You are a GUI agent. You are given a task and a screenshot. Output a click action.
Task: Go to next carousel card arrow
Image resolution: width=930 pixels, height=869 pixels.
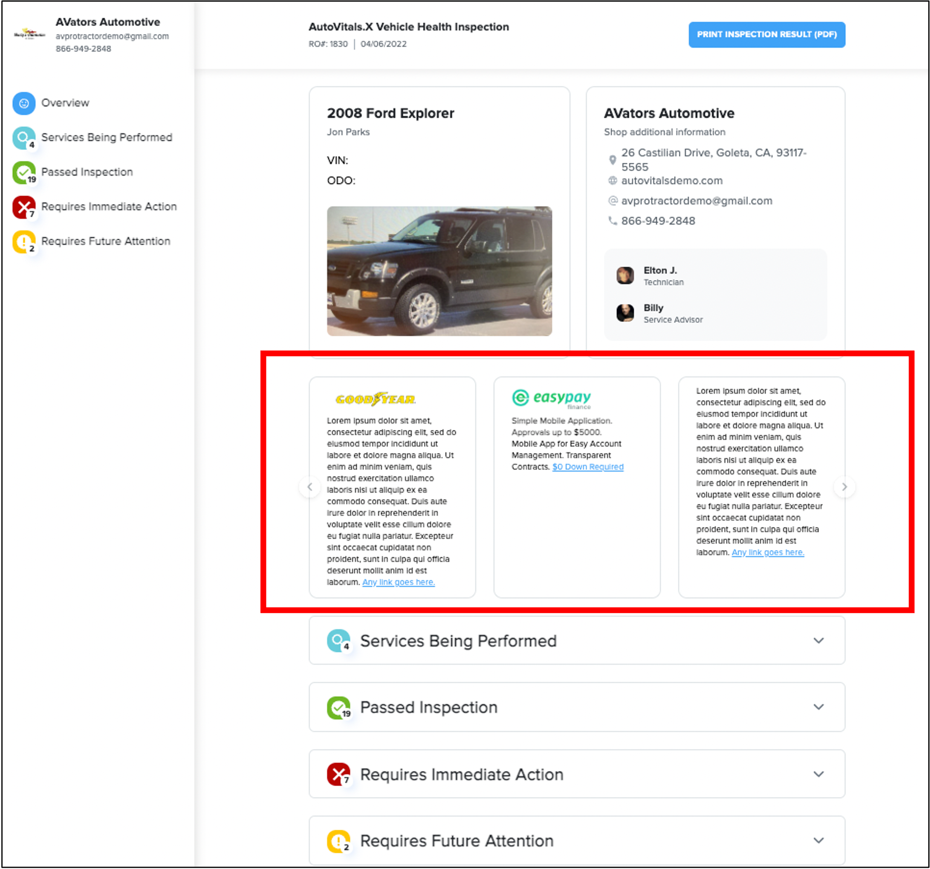(844, 487)
